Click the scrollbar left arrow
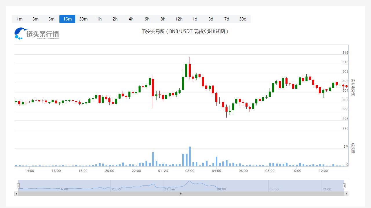Image resolution: width=371 pixels, height=208 pixels. click(x=16, y=194)
